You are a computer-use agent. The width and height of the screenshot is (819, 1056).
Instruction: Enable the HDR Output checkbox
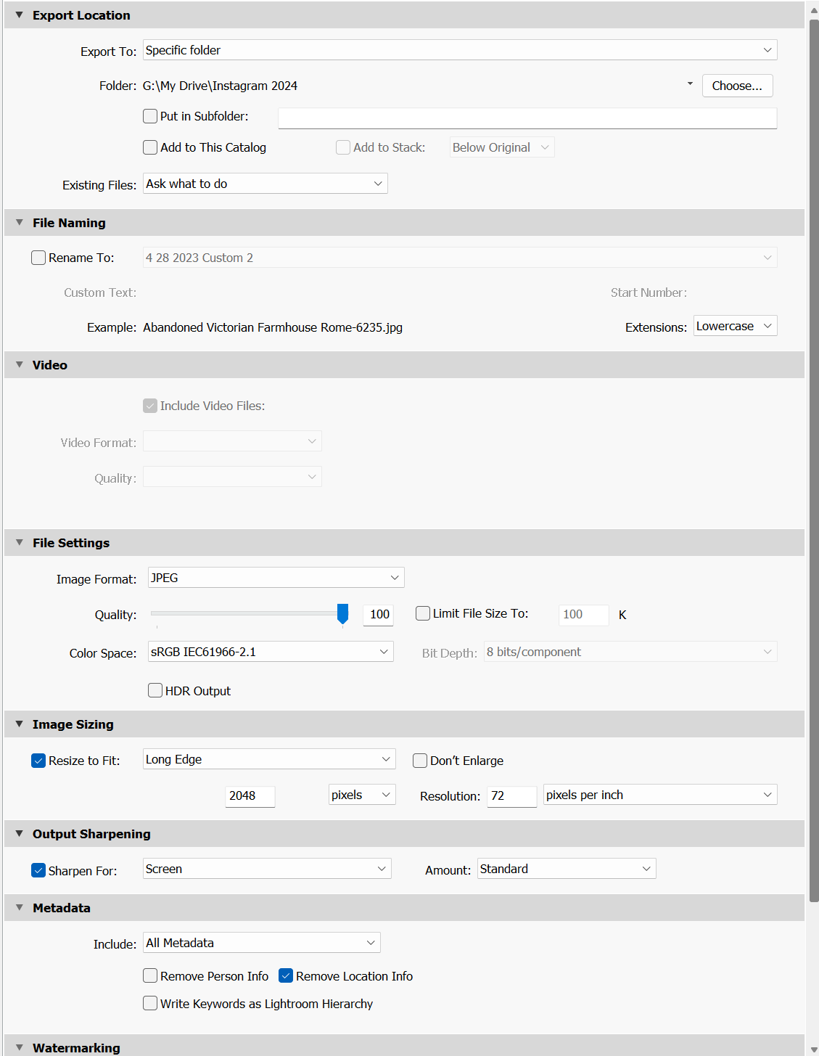point(155,690)
